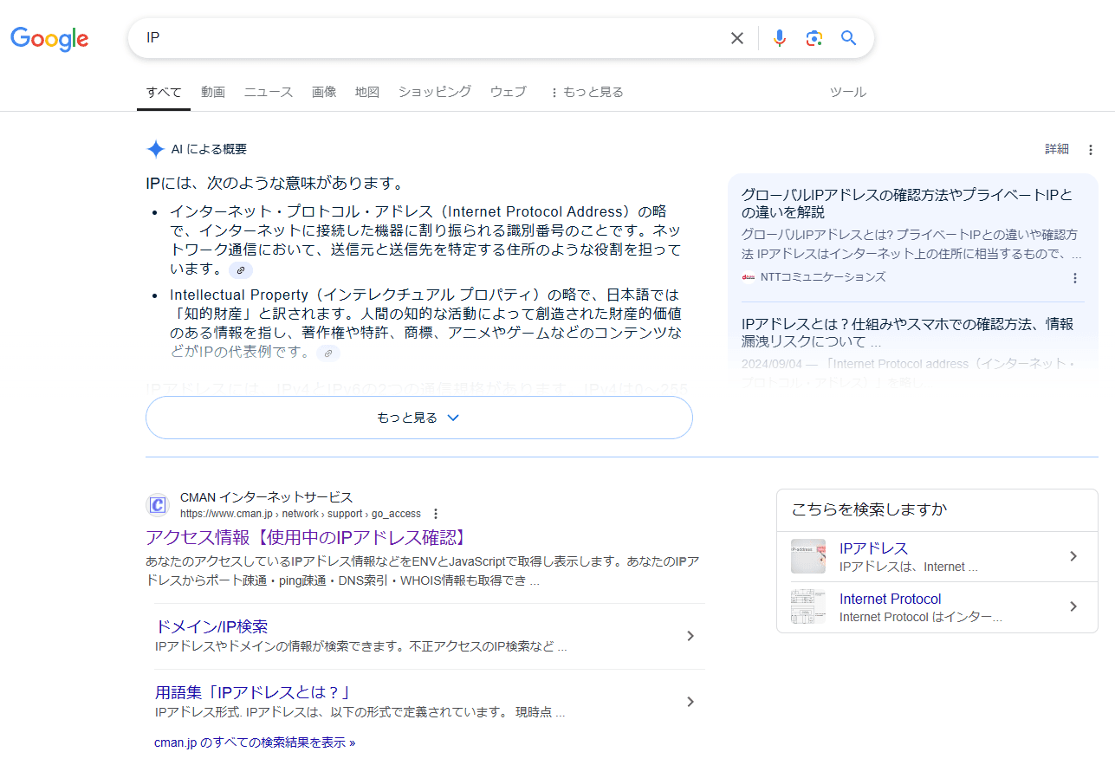Click the AI overview sparkle icon
Screen dimensions: 1115x778
[155, 149]
